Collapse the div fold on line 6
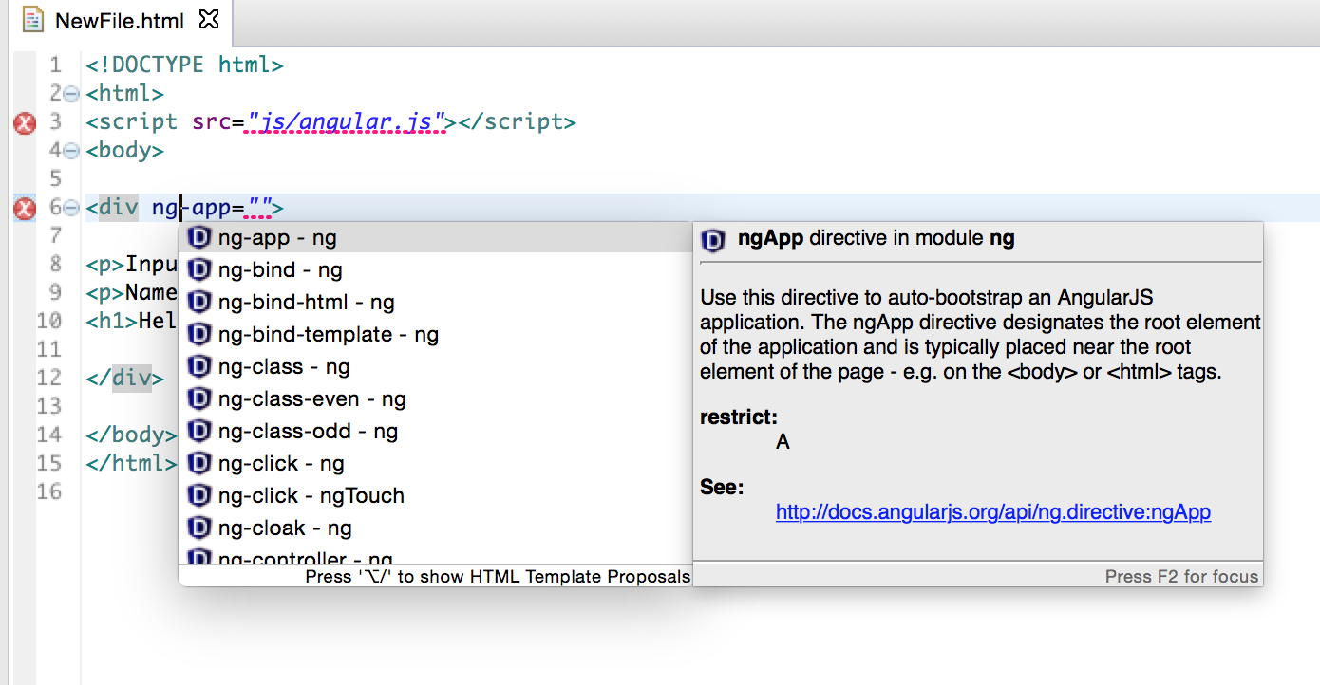 (70, 209)
